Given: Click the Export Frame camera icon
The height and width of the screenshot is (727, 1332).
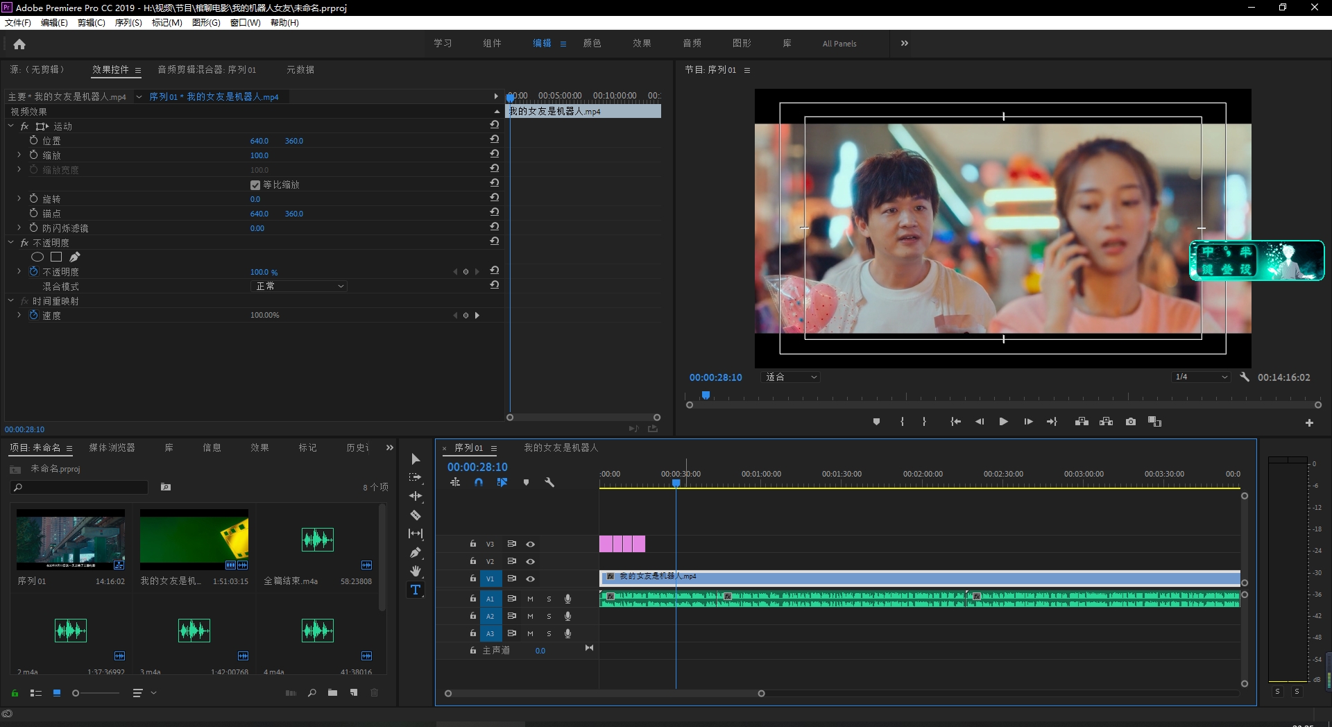Looking at the screenshot, I should click(1131, 422).
